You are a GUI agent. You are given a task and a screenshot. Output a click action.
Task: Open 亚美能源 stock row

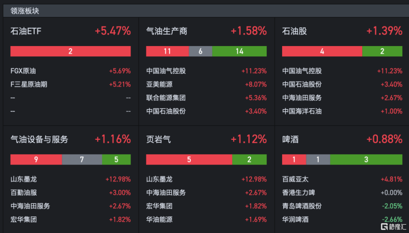coord(206,85)
